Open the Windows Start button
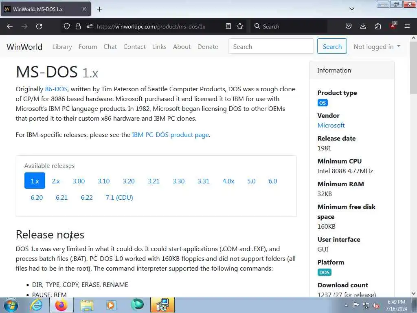Viewport: 417px width, 313px height. point(11,305)
